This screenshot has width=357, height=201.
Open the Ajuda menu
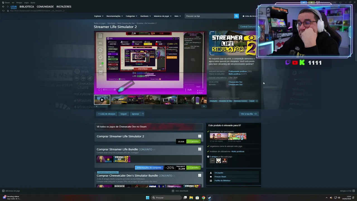[x=33, y=3]
